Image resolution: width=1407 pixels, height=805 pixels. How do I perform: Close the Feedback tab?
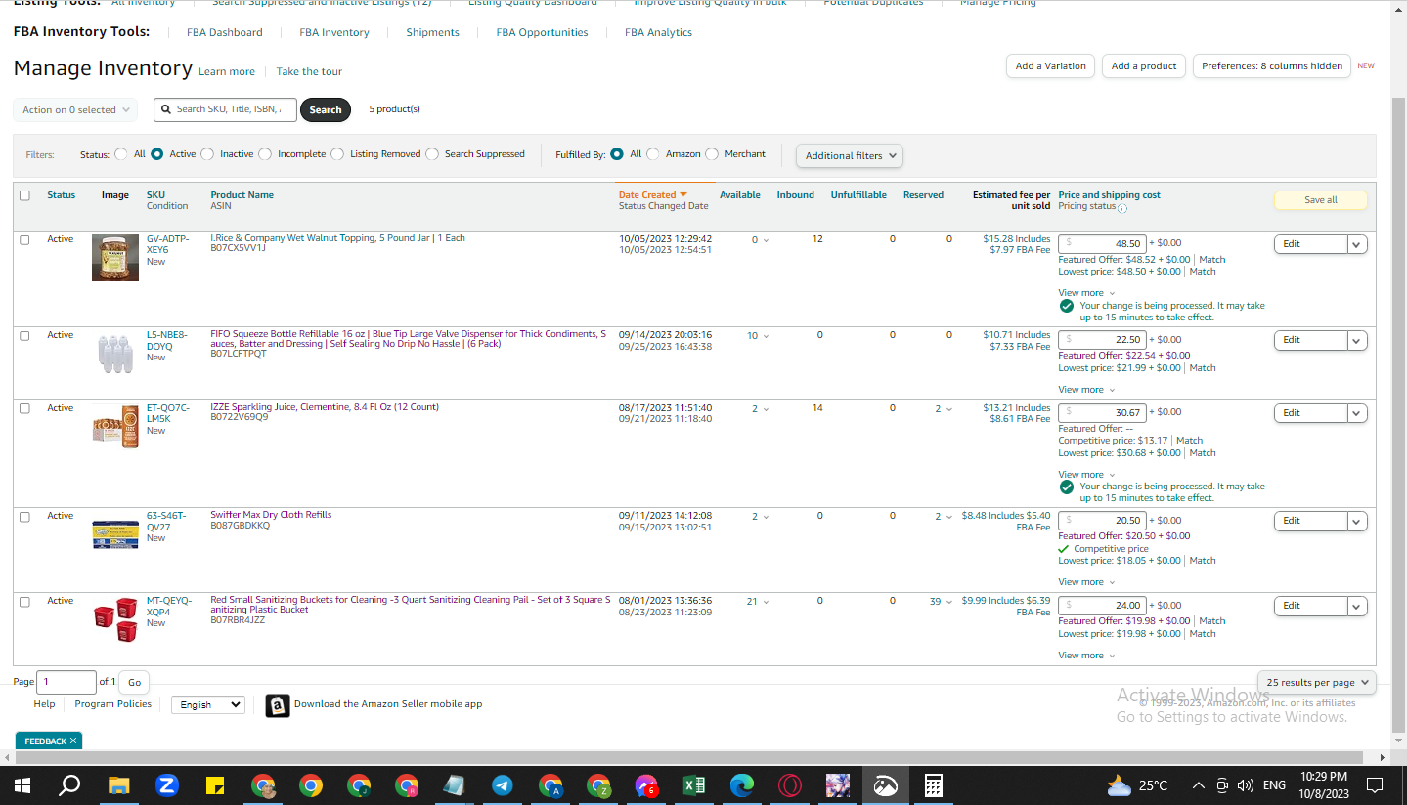(x=73, y=741)
